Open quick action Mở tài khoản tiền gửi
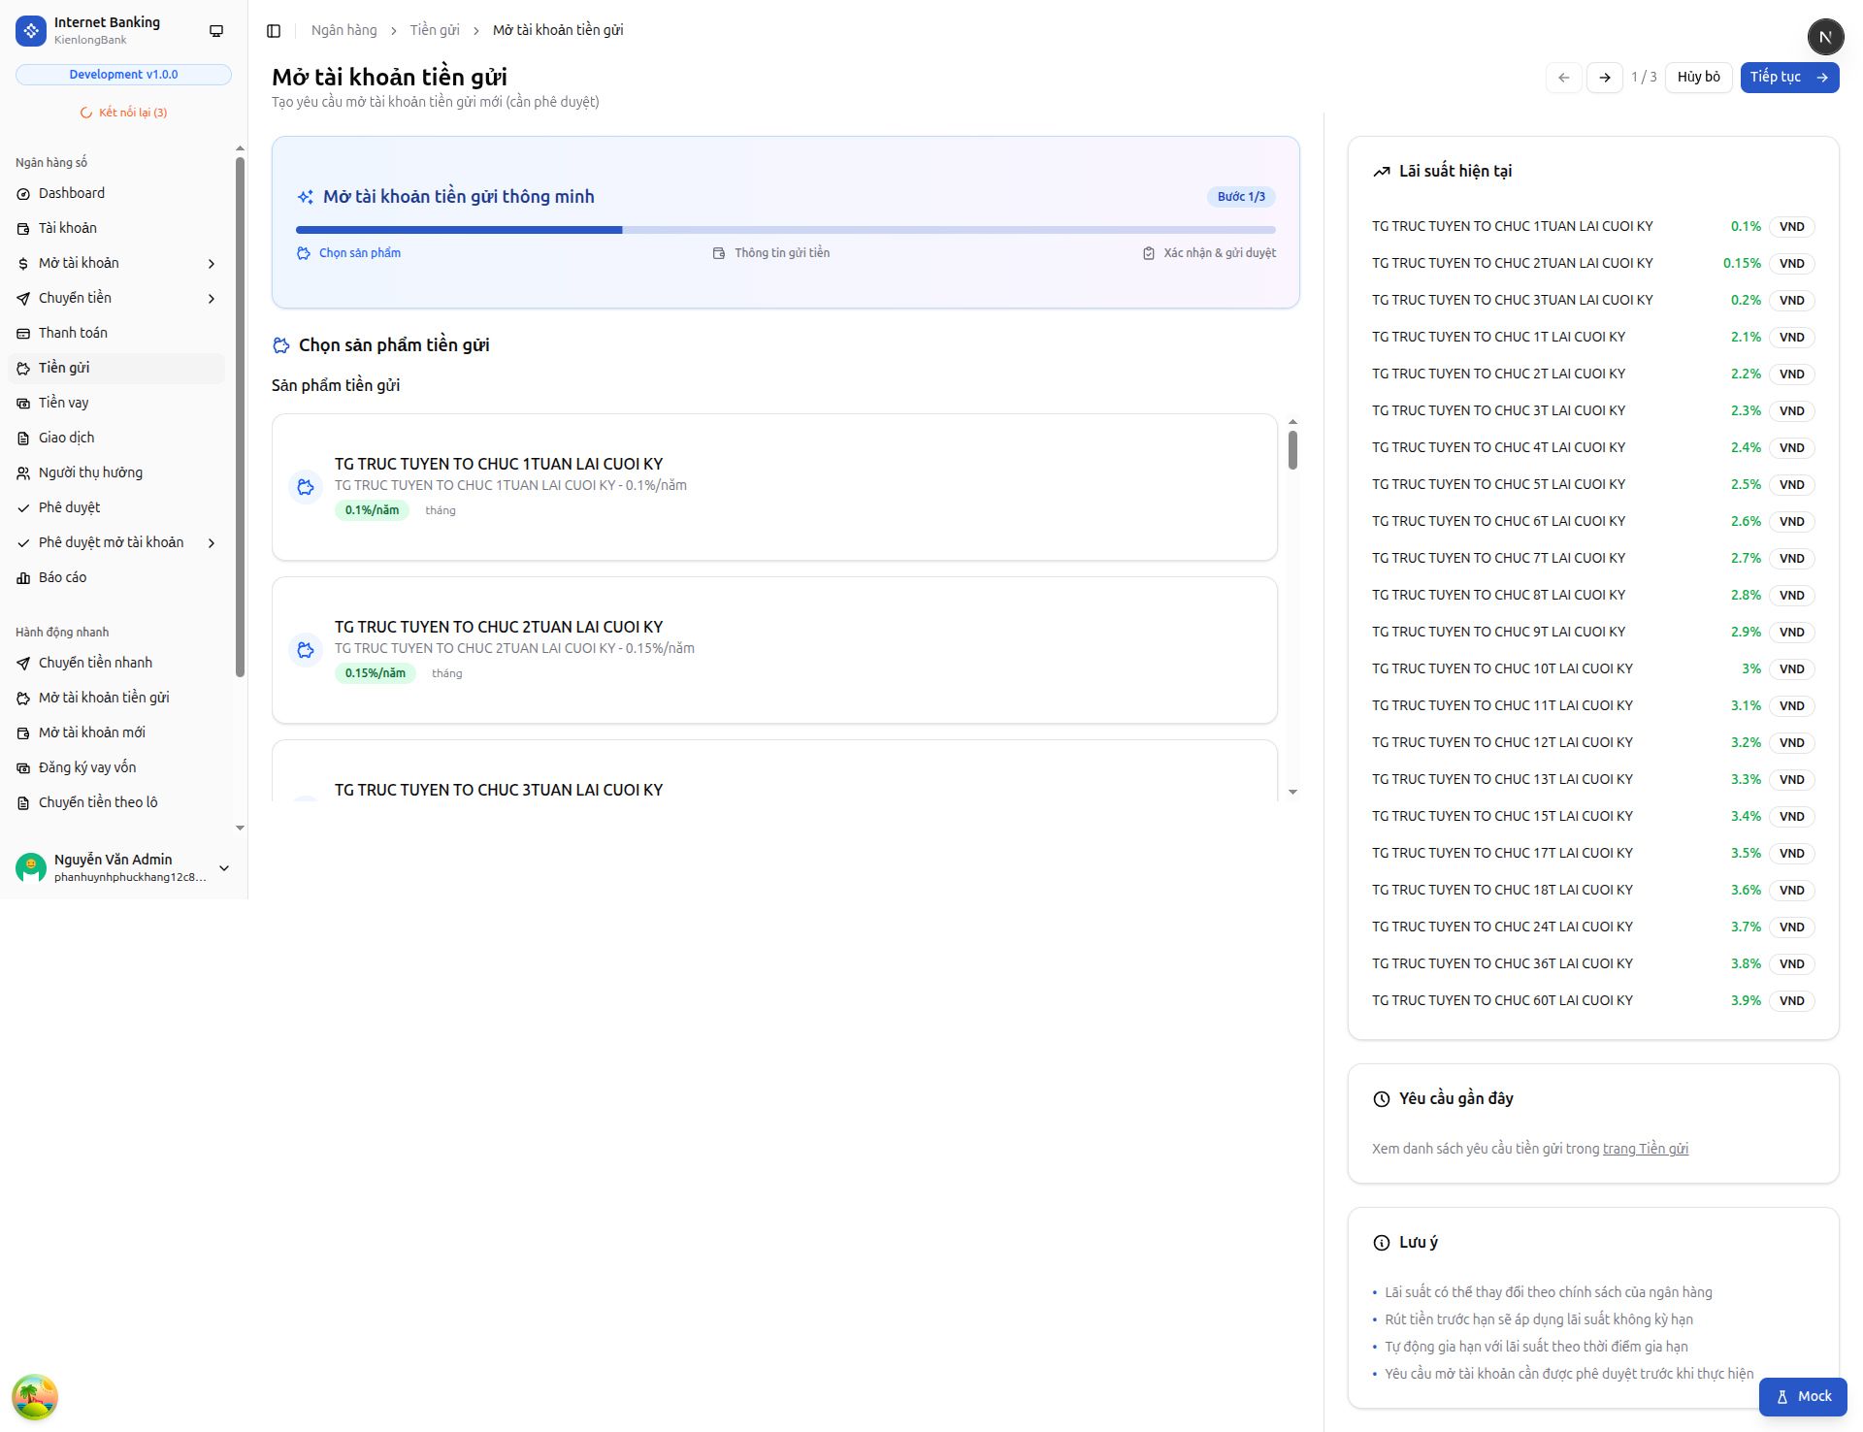The image size is (1863, 1432). click(x=116, y=699)
